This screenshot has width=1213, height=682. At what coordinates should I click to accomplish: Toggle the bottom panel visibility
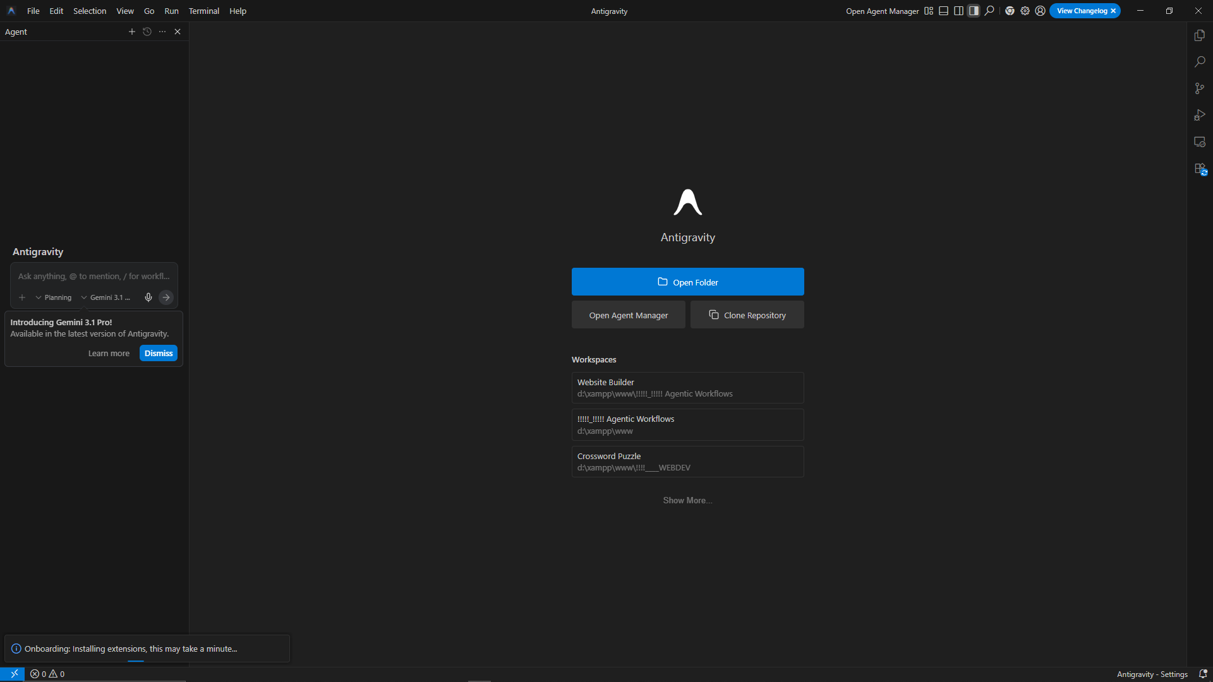click(943, 11)
